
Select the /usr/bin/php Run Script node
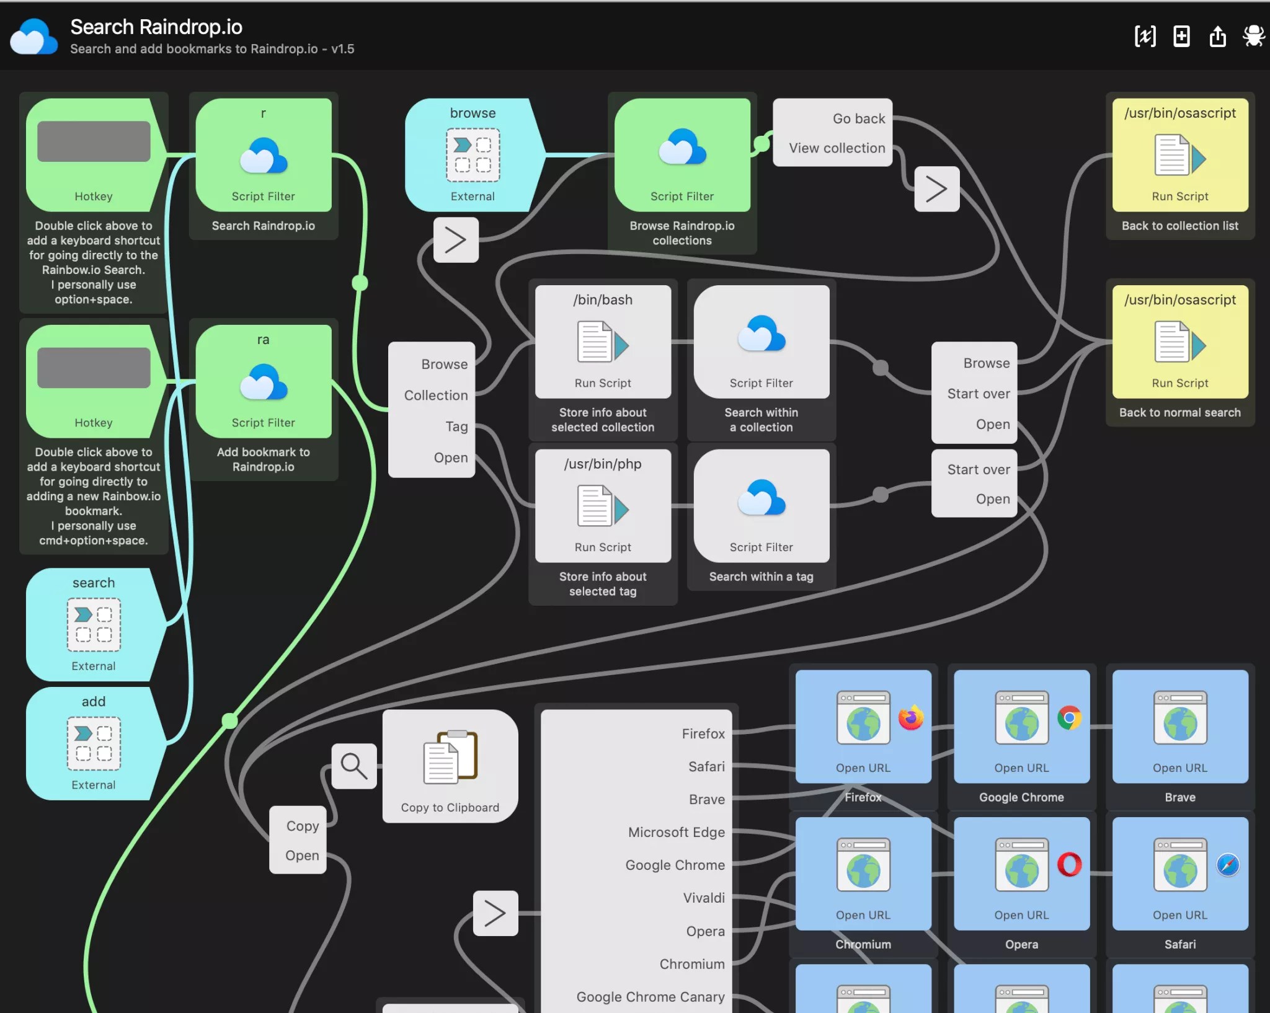point(603,506)
